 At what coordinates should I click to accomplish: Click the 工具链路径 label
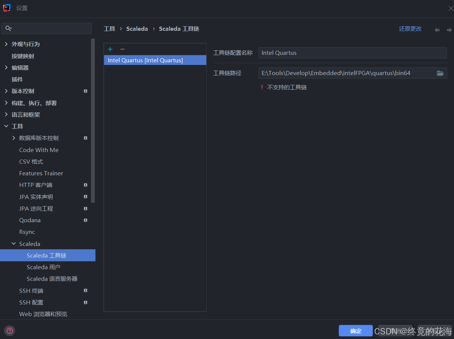(x=227, y=73)
